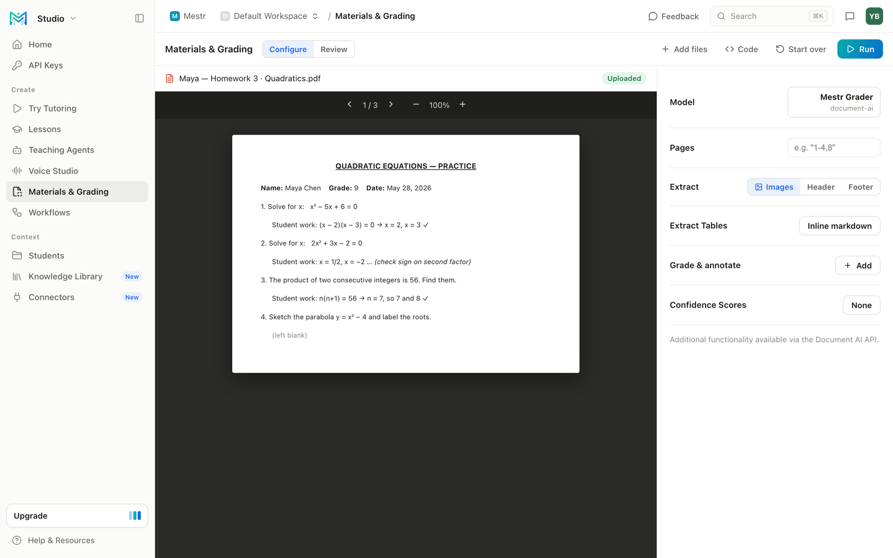
Task: Collapse sidebar with the panel toggle icon
Action: (x=140, y=18)
